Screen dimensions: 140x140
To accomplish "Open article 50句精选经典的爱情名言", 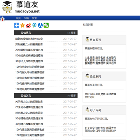I will coord(29,118).
